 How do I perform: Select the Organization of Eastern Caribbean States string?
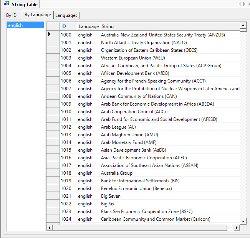pos(170,50)
